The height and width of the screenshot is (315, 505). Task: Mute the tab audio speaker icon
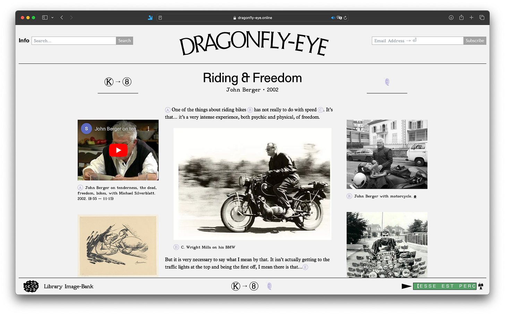click(x=333, y=18)
